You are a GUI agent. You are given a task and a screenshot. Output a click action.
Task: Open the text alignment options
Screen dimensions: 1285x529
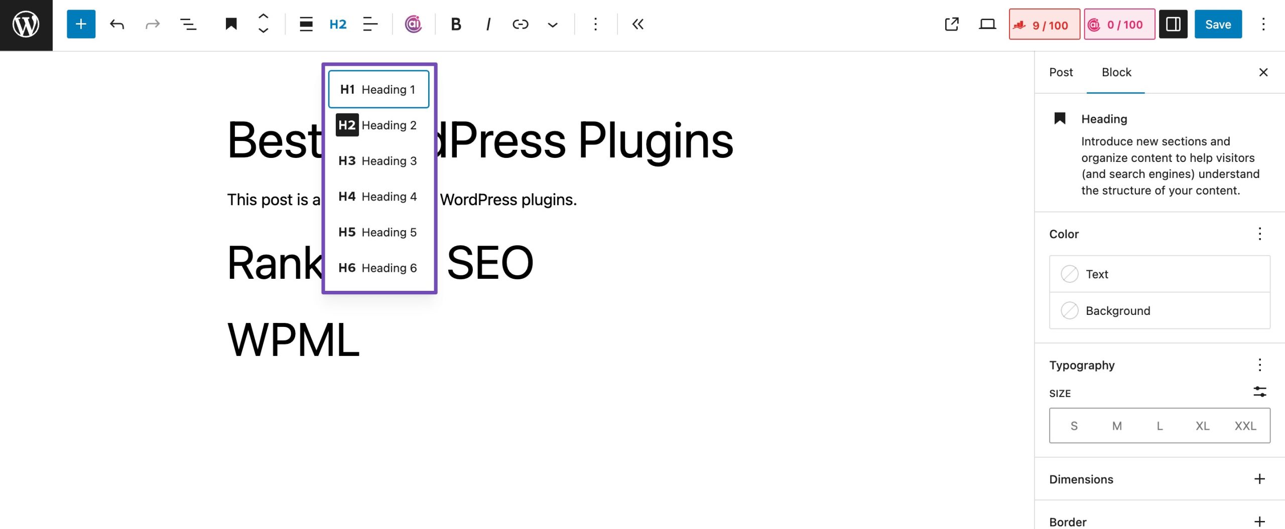(370, 24)
